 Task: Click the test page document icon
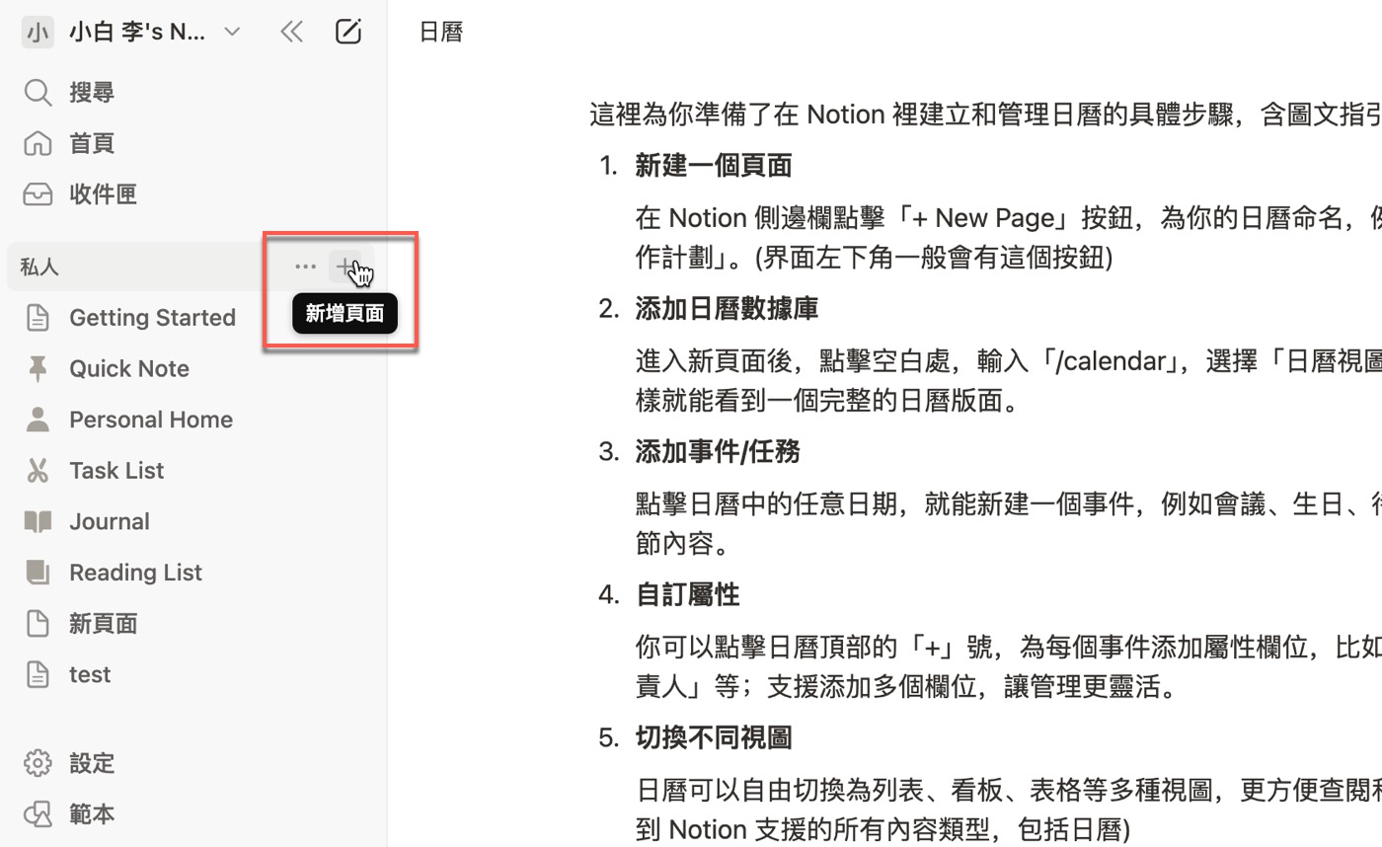click(x=38, y=675)
